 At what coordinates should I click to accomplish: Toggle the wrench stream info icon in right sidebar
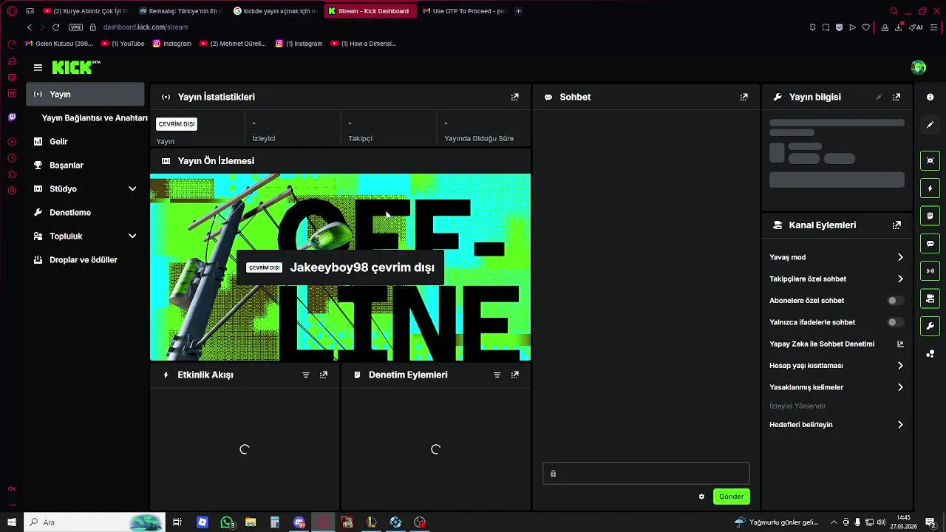point(930,326)
